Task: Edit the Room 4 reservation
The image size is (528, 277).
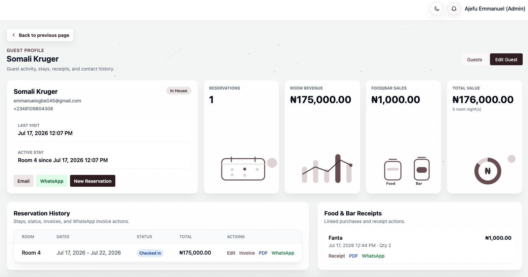Action: pyautogui.click(x=231, y=253)
